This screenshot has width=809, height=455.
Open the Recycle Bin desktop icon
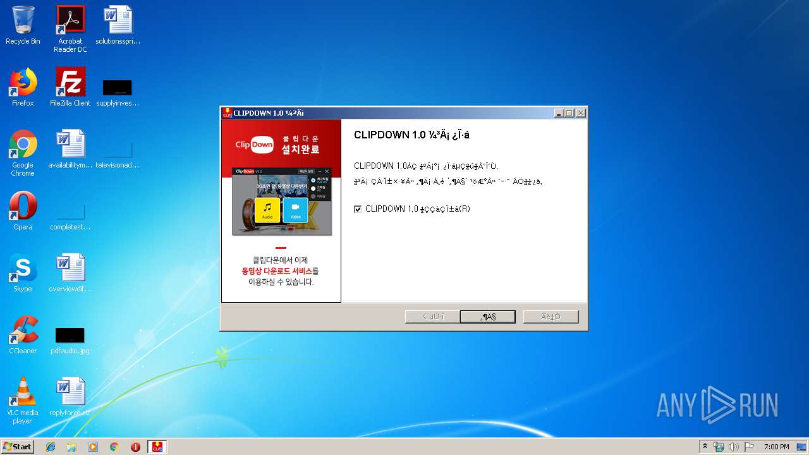coord(23,26)
